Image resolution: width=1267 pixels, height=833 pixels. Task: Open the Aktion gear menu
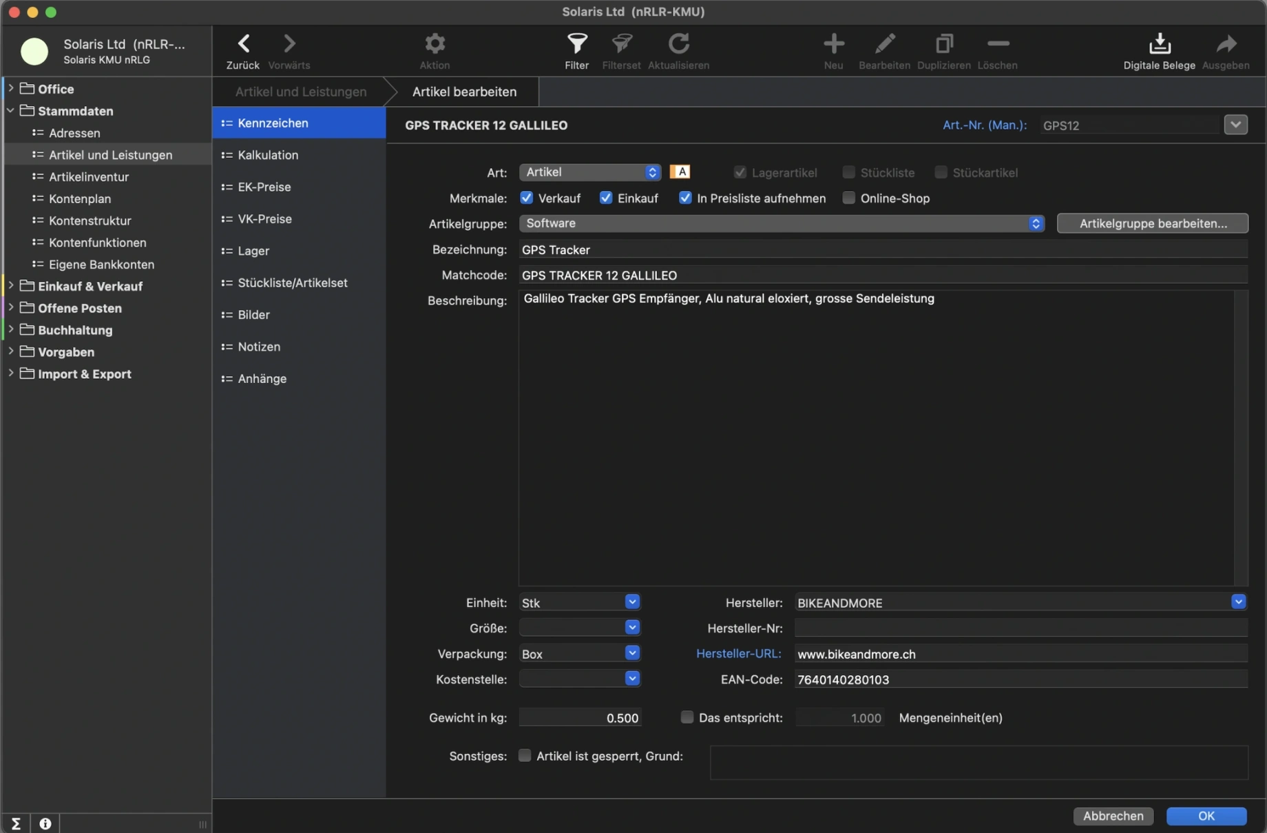434,44
